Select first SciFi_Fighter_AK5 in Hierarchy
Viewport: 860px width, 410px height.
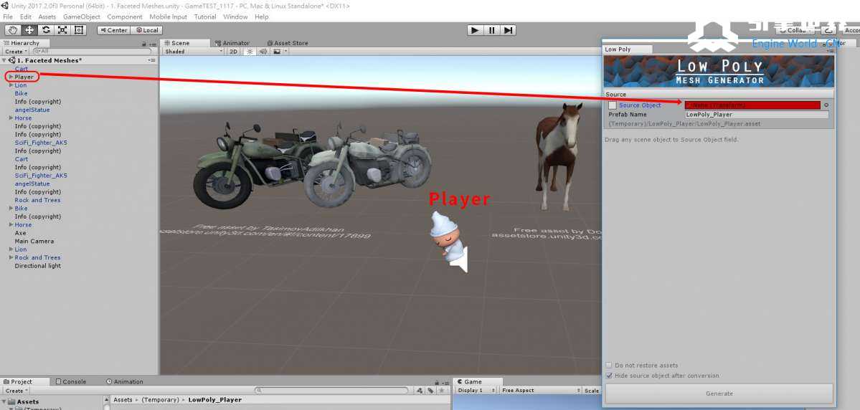41,143
